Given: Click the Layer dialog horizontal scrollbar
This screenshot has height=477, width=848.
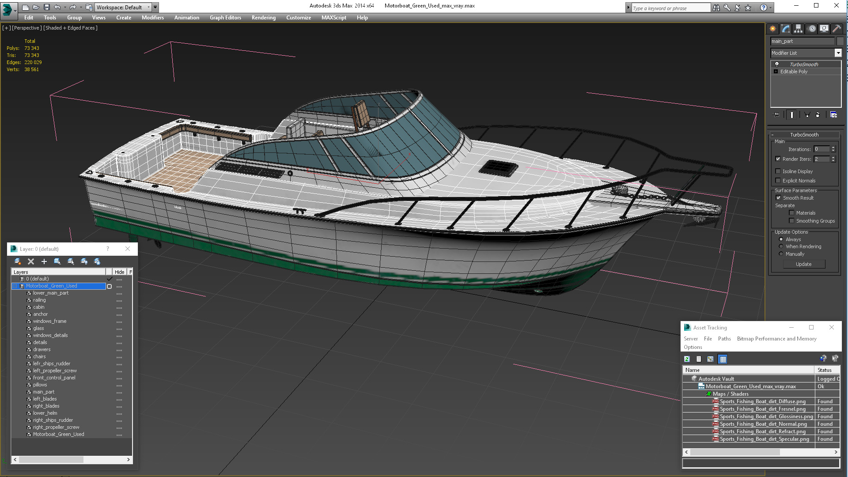Looking at the screenshot, I should [72, 460].
